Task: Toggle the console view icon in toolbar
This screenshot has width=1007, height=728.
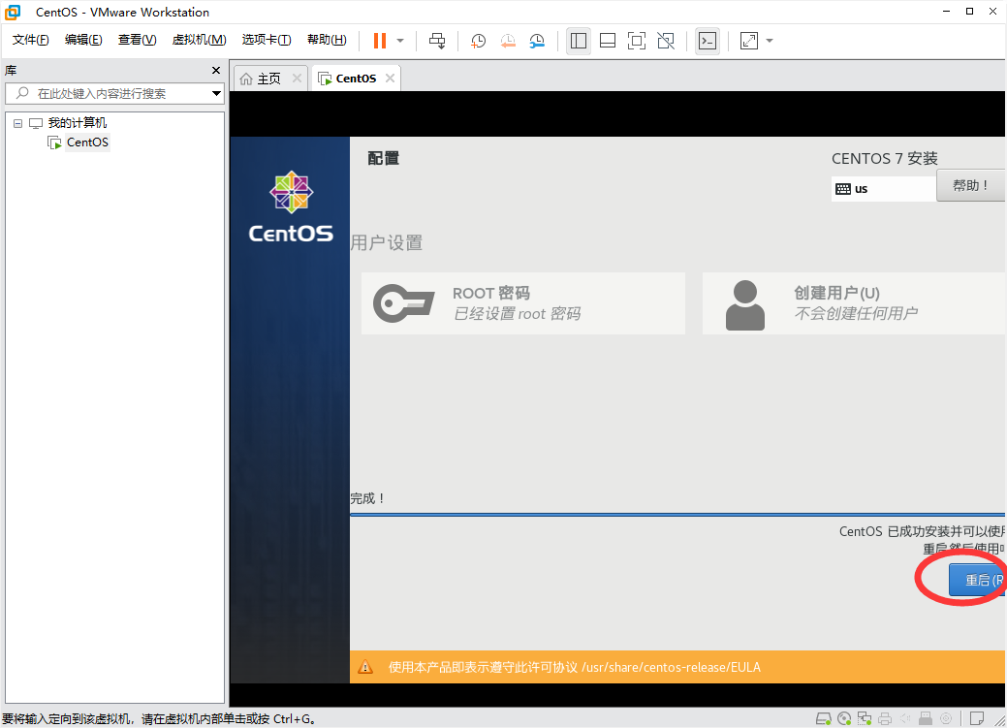Action: pyautogui.click(x=708, y=41)
